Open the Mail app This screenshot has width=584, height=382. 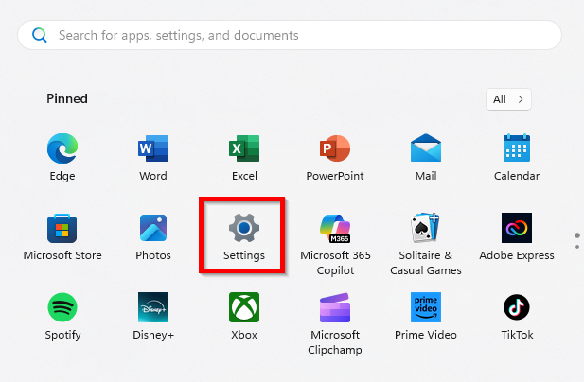point(426,157)
